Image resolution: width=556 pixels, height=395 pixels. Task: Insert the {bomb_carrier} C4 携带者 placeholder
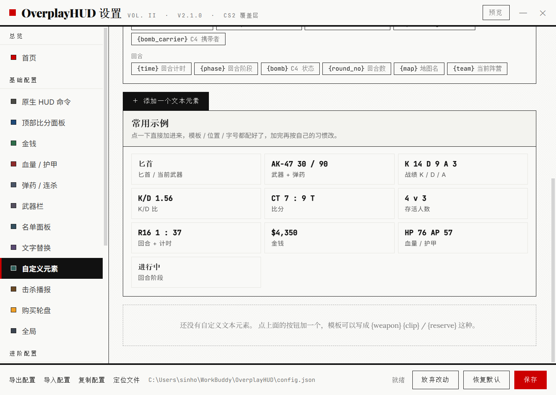(178, 39)
